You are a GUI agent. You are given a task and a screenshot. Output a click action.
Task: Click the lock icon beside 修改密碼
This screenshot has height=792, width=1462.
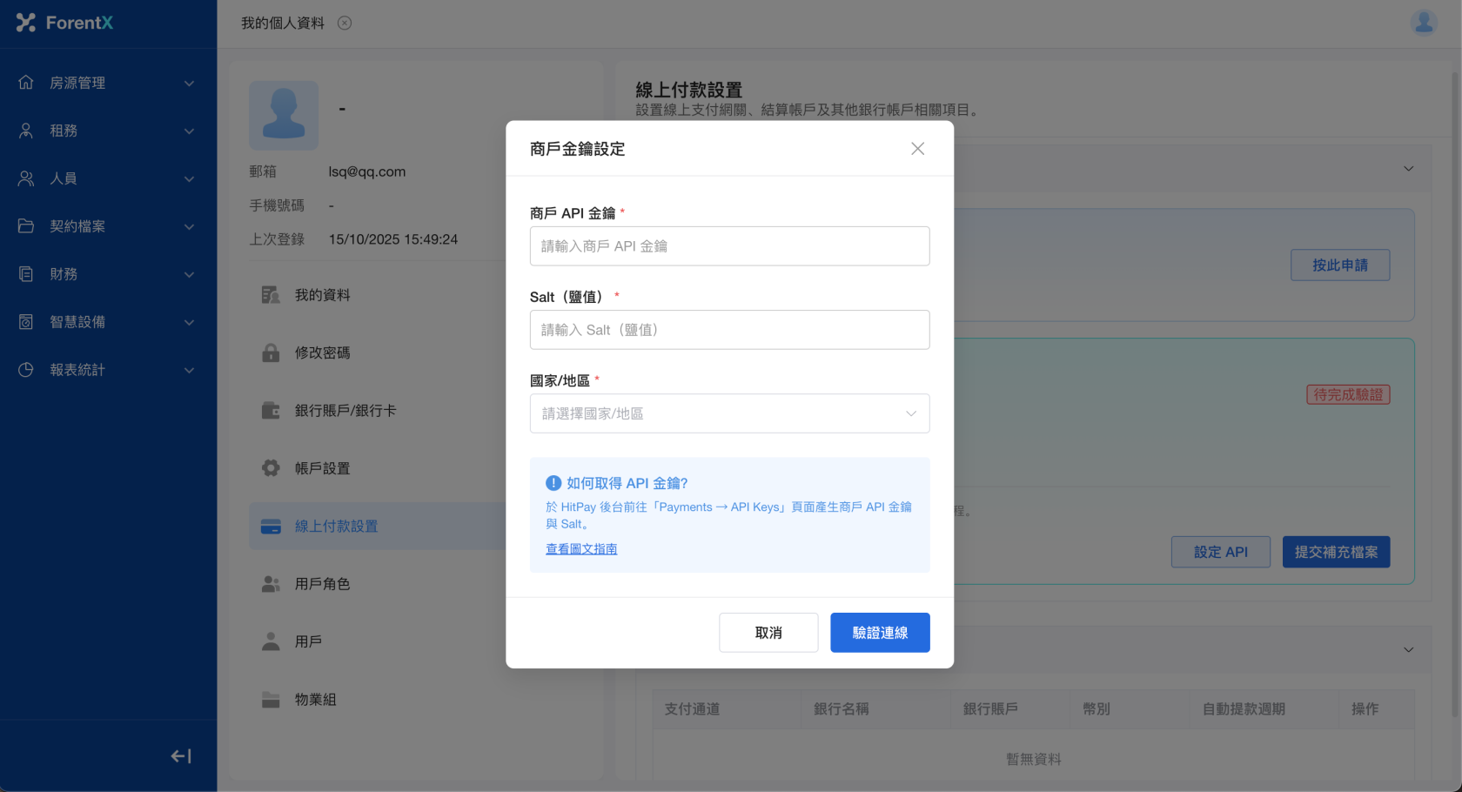coord(271,352)
